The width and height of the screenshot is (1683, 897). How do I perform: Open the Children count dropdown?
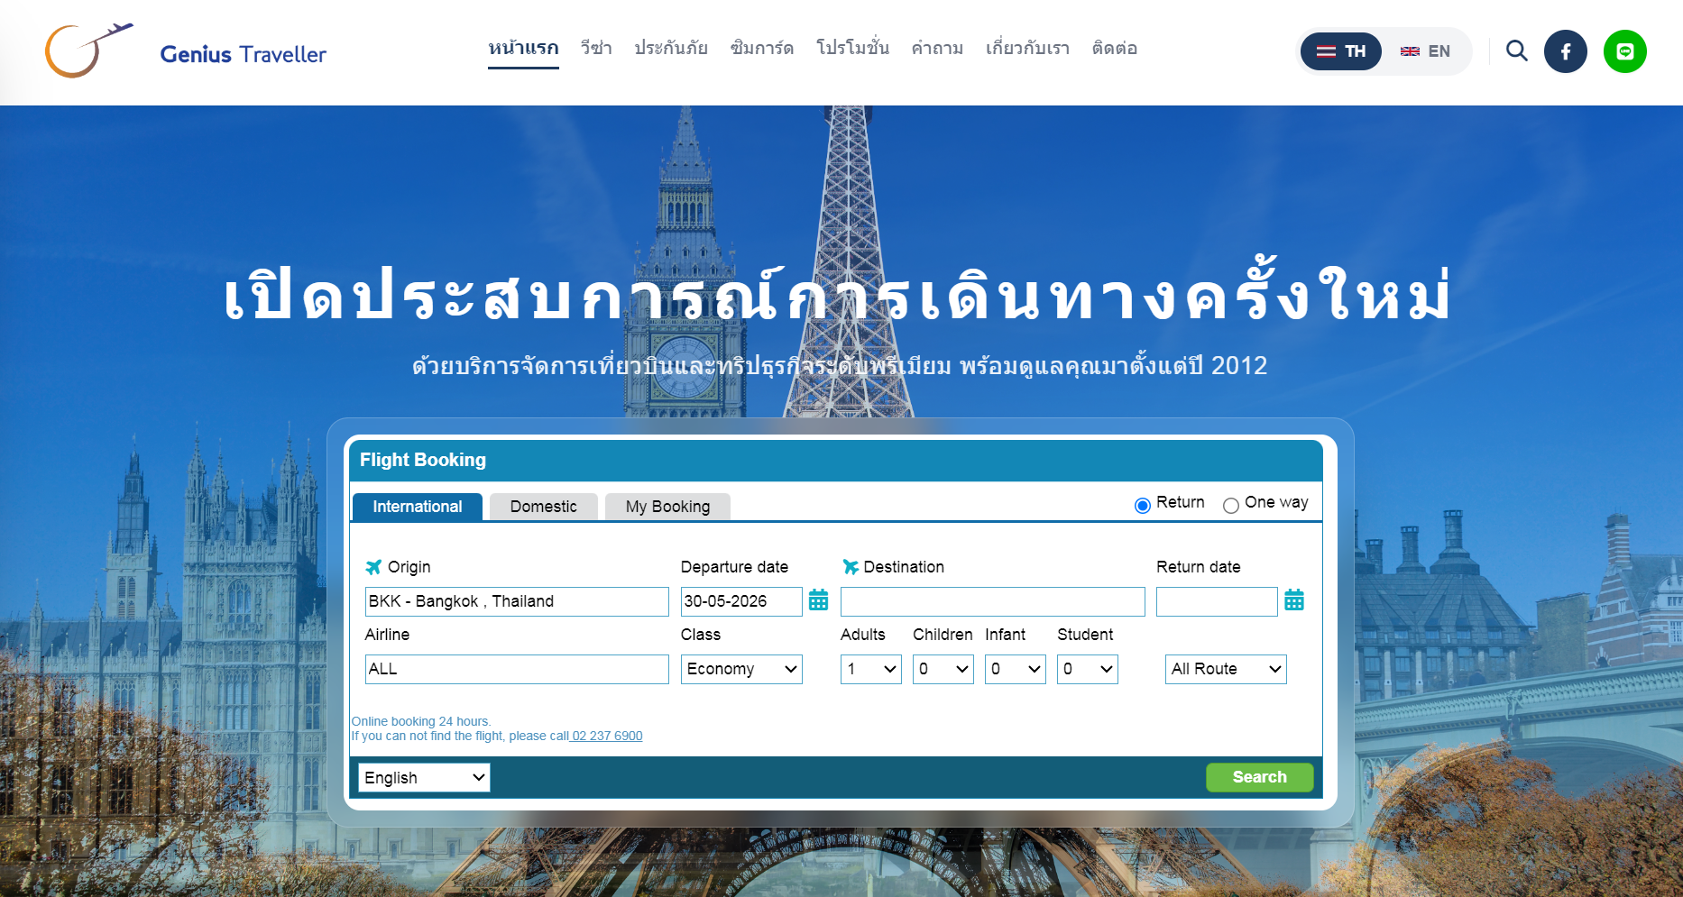coord(943,669)
